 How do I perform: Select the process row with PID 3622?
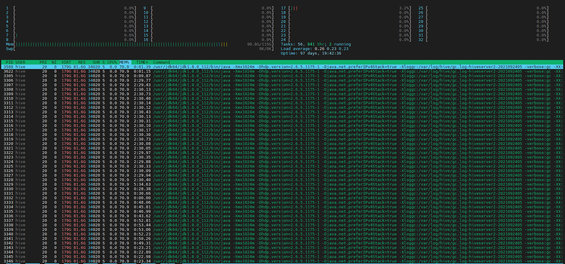[283, 71]
